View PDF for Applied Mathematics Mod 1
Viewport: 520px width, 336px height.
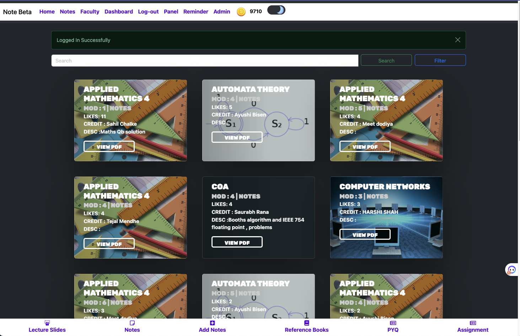(x=109, y=147)
